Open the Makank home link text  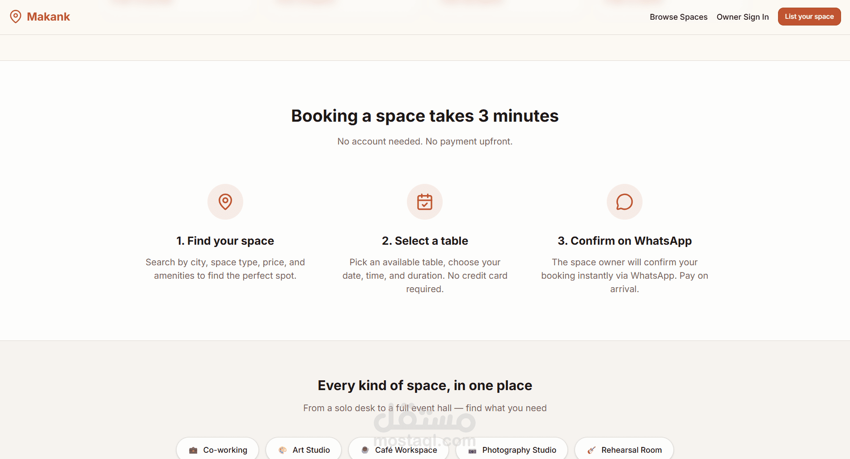pos(48,17)
